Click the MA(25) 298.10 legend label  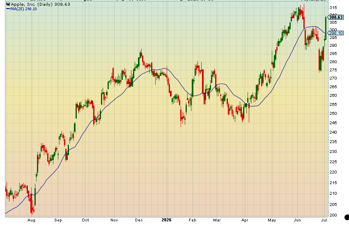[x=23, y=9]
